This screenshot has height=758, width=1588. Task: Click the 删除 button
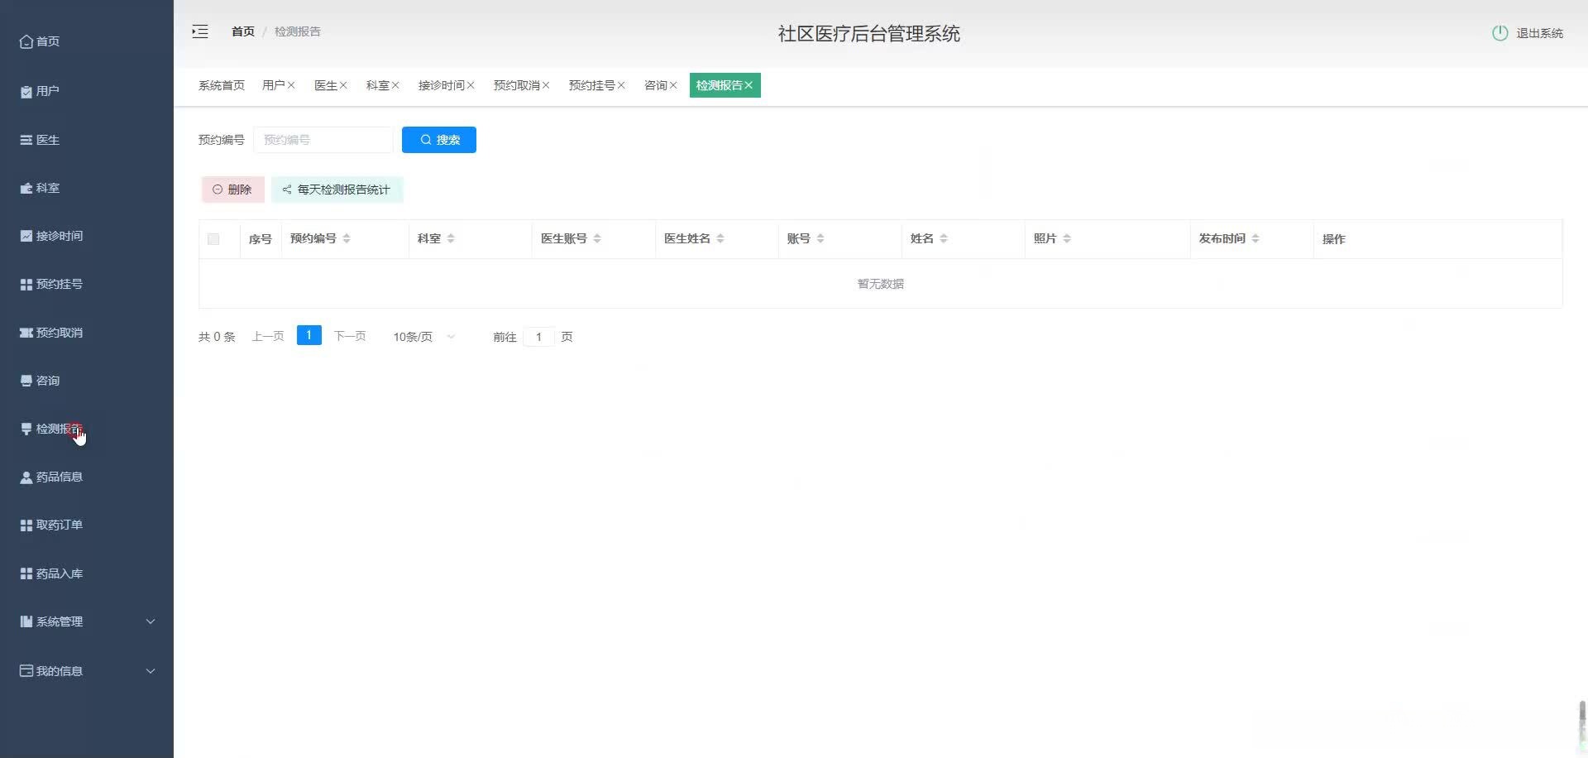point(232,189)
